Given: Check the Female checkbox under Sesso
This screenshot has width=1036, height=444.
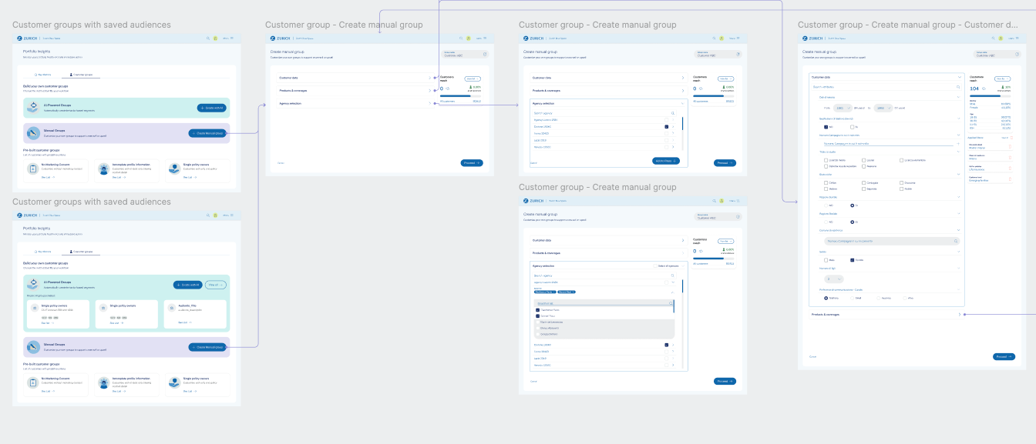Looking at the screenshot, I should coord(853,259).
